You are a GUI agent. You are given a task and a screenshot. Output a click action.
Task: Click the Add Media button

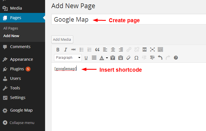click(62, 39)
